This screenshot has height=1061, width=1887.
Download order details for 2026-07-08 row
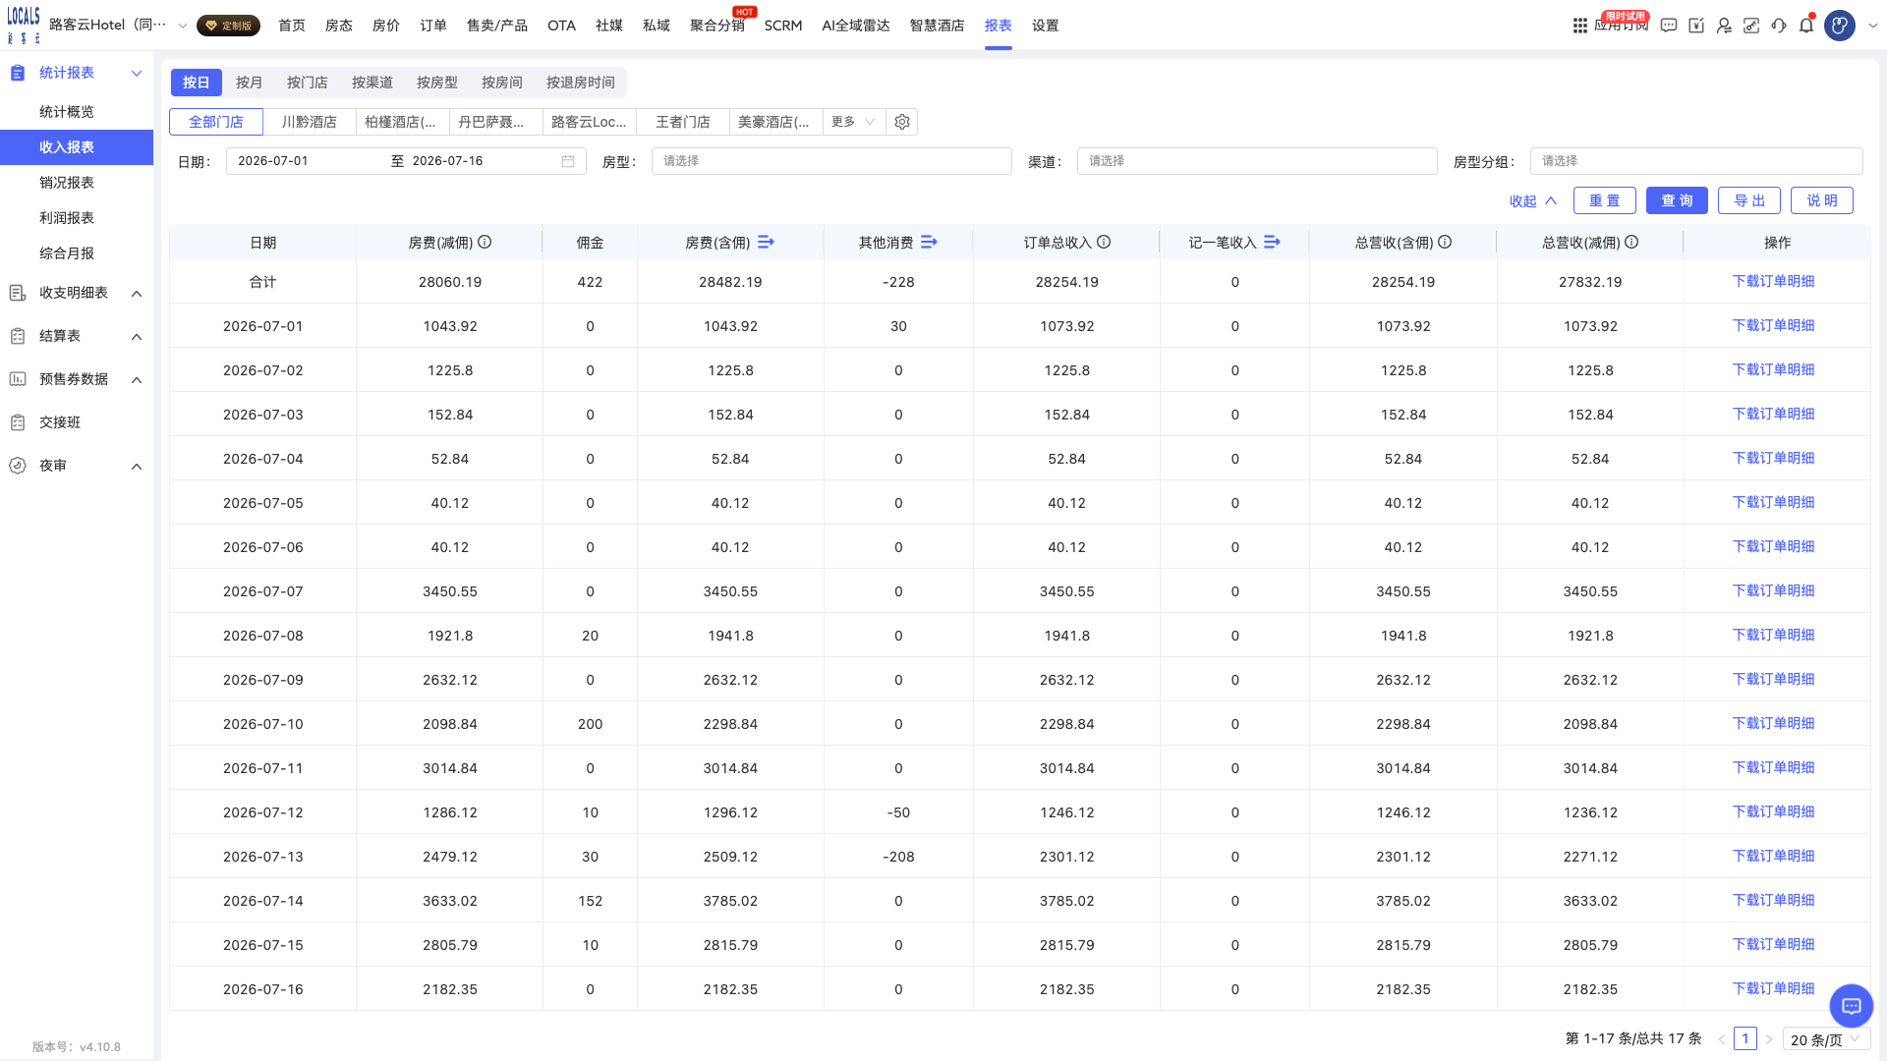(1774, 635)
